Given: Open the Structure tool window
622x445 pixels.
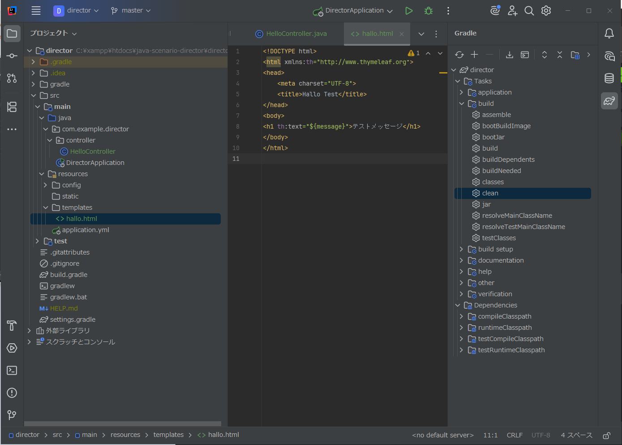Looking at the screenshot, I should (12, 107).
